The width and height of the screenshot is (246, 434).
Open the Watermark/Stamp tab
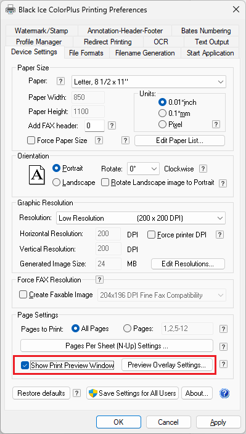41,31
